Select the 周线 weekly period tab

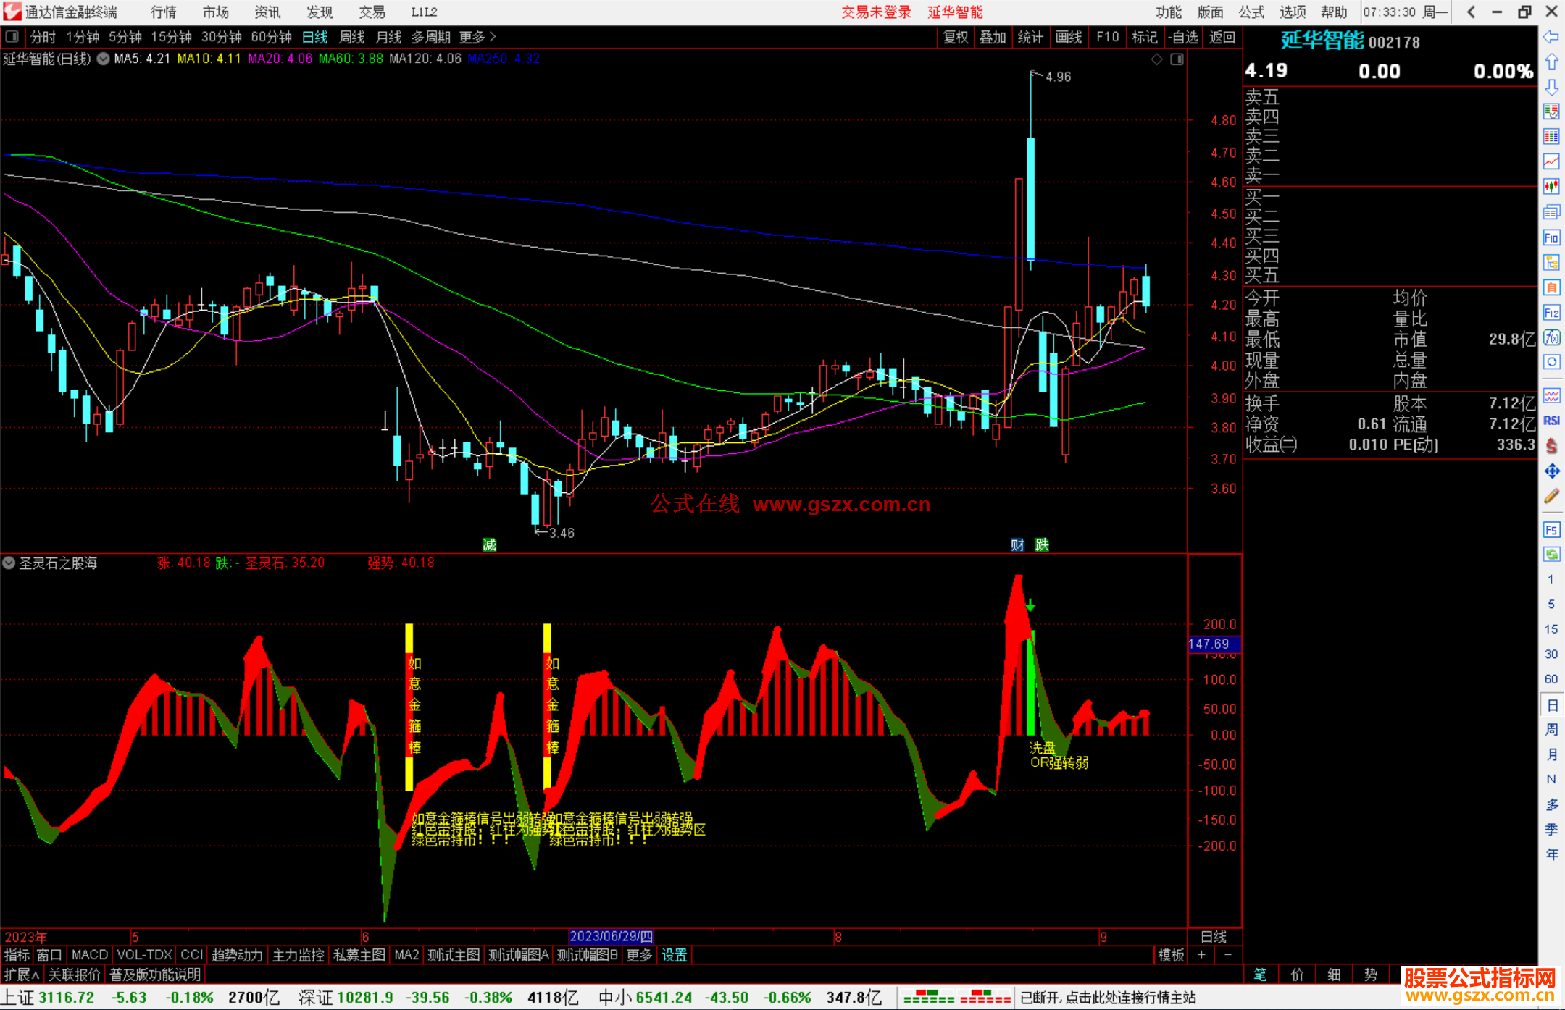tap(352, 37)
